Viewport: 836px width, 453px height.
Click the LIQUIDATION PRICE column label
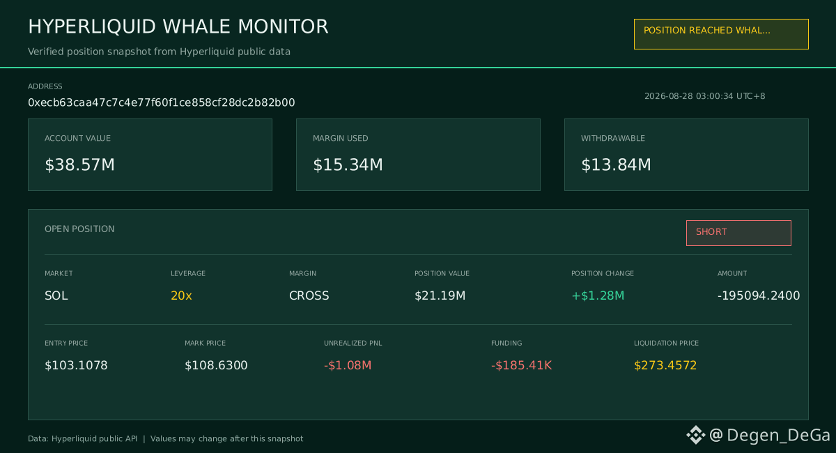667,344
